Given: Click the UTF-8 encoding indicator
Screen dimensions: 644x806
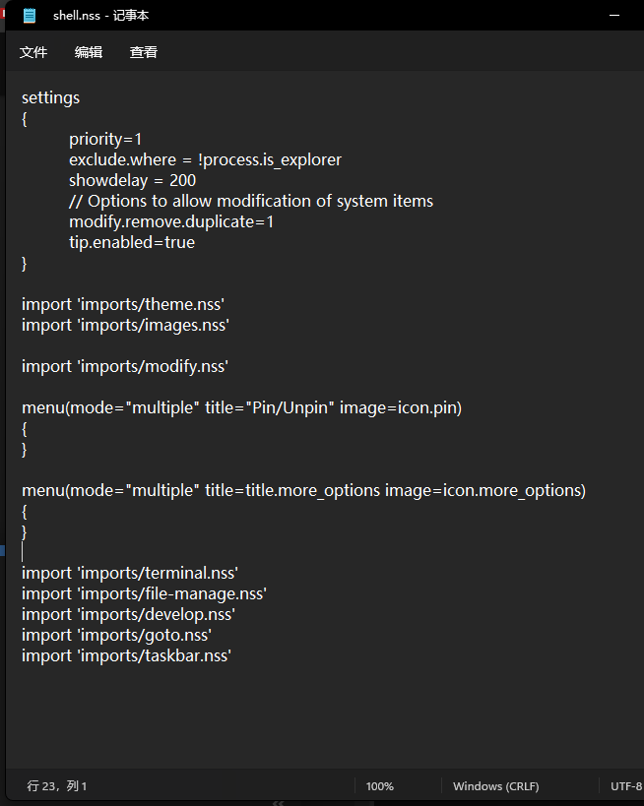Looking at the screenshot, I should [625, 786].
